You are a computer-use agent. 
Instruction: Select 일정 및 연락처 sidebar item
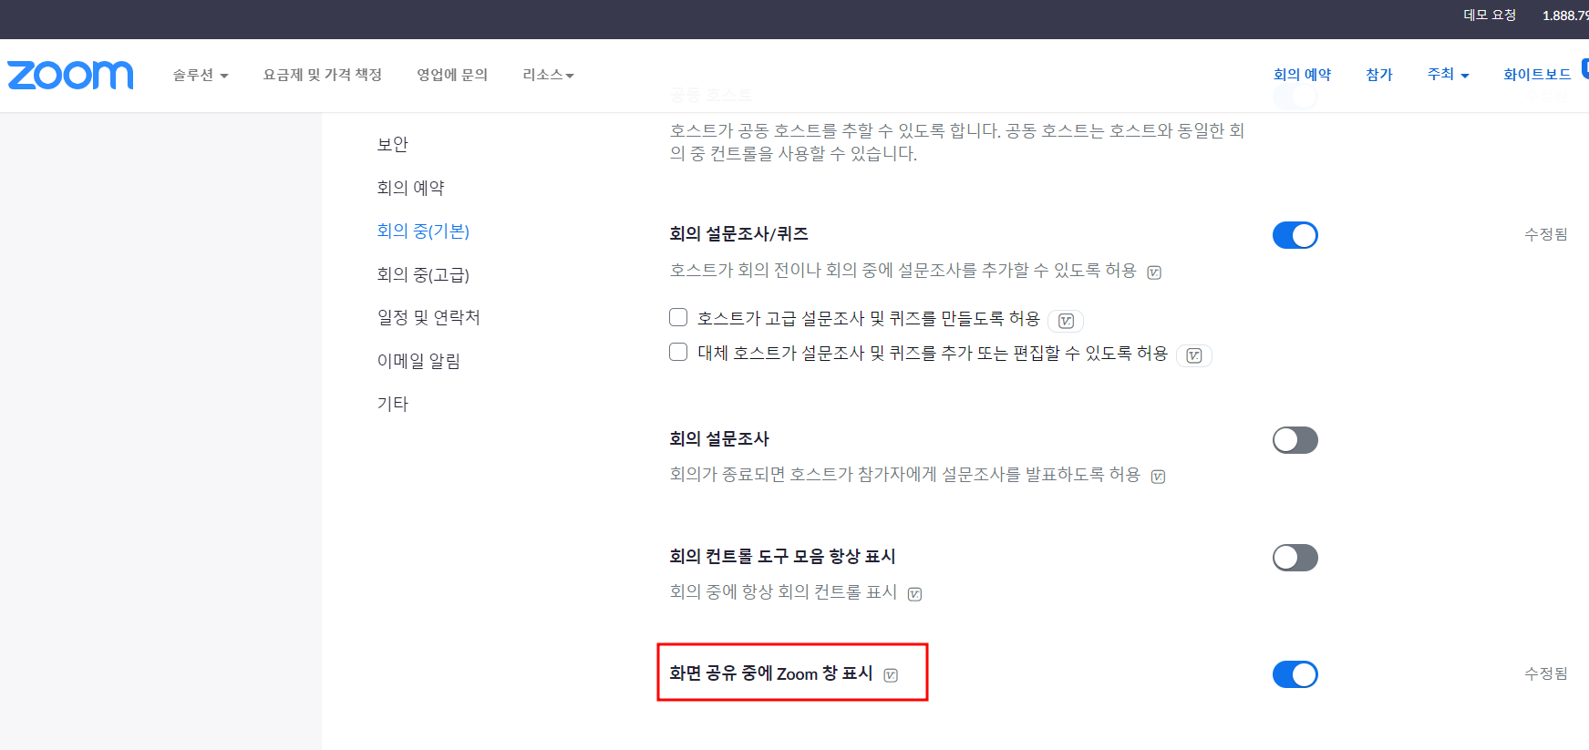pos(428,317)
